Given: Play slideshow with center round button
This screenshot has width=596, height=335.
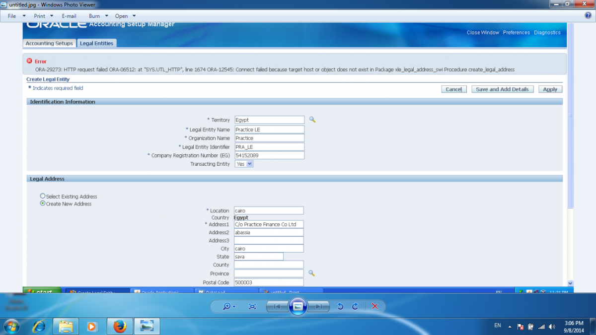Looking at the screenshot, I should [x=298, y=306].
